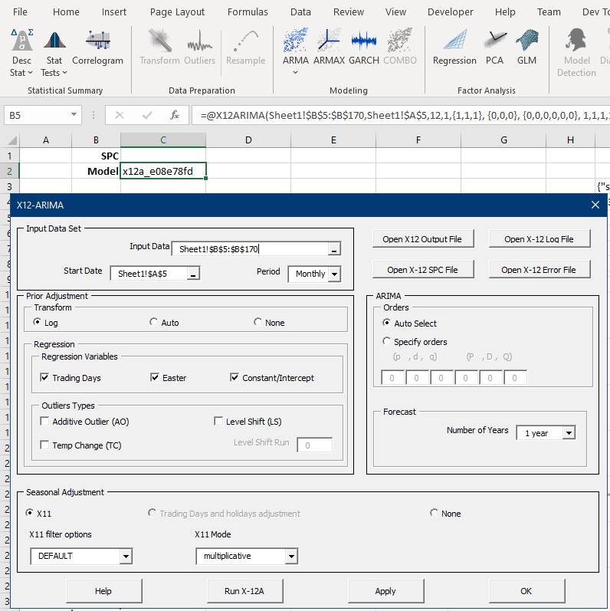Confirm formula entry with the checkmark icon
The height and width of the screenshot is (611, 610).
click(x=147, y=115)
